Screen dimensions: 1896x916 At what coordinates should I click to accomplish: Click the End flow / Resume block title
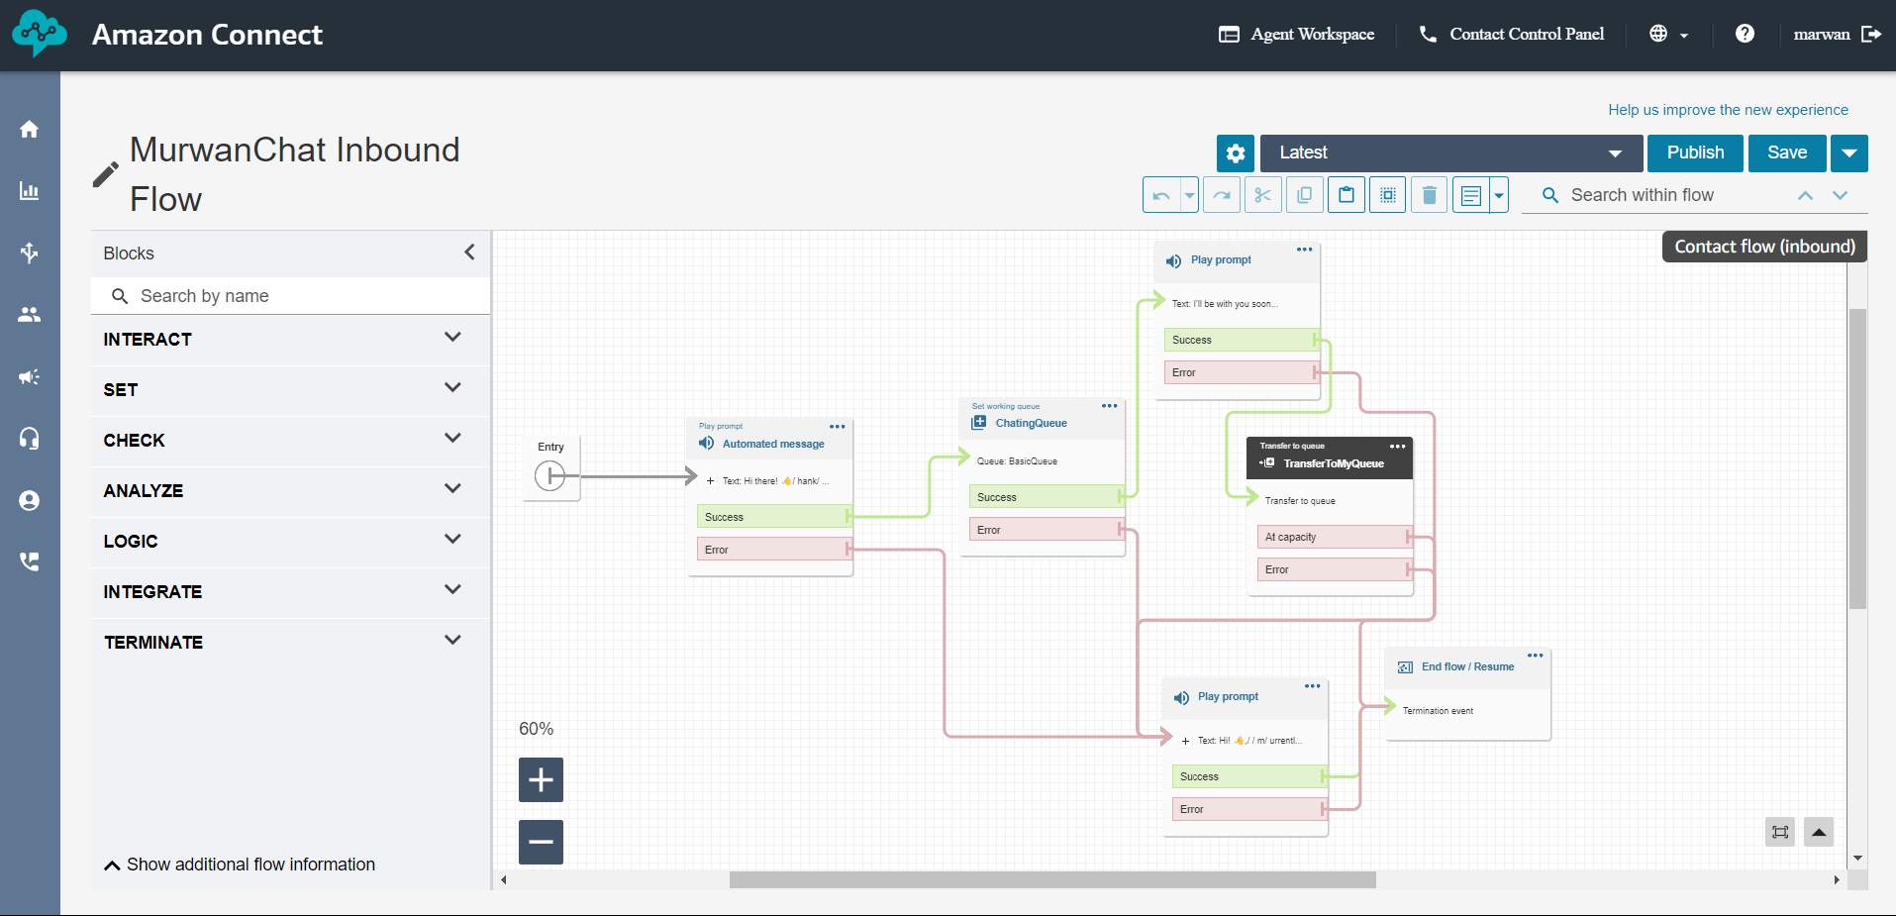pos(1467,666)
